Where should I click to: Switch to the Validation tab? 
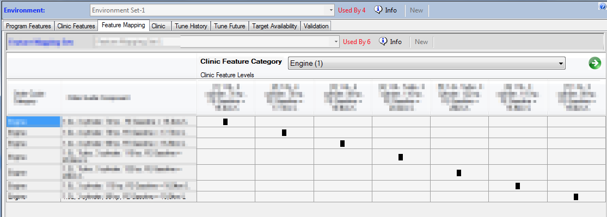click(x=316, y=26)
